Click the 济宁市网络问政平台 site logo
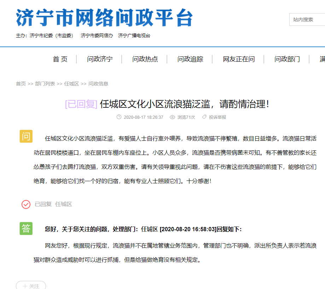325x289 pixels. [x=103, y=20]
